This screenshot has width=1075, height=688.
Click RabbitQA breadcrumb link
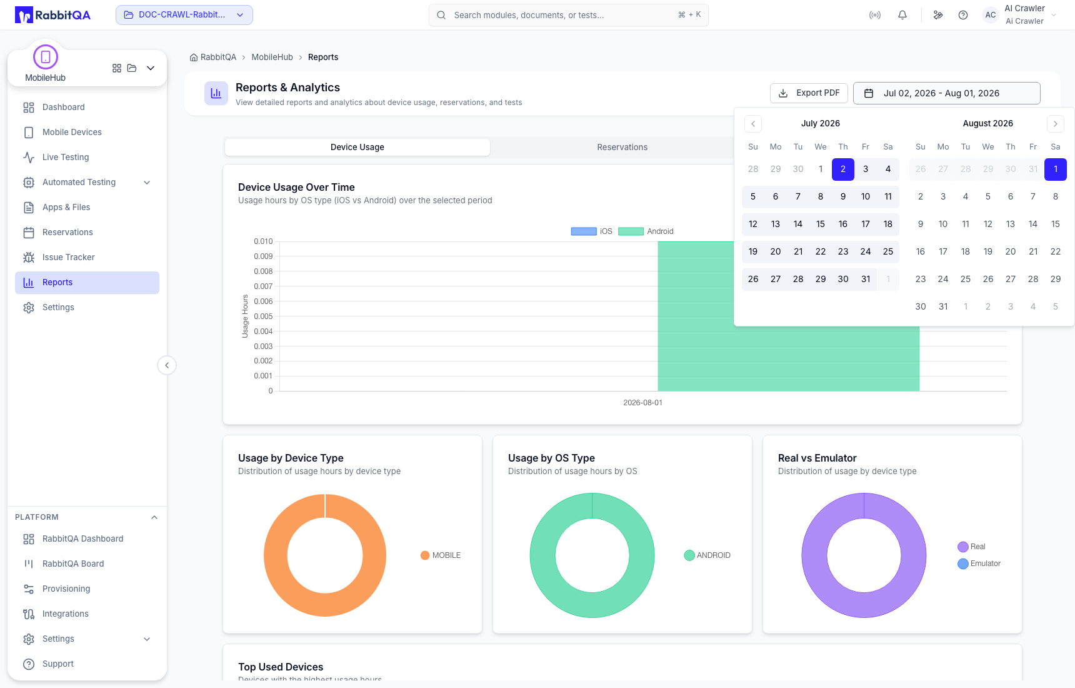click(x=218, y=58)
